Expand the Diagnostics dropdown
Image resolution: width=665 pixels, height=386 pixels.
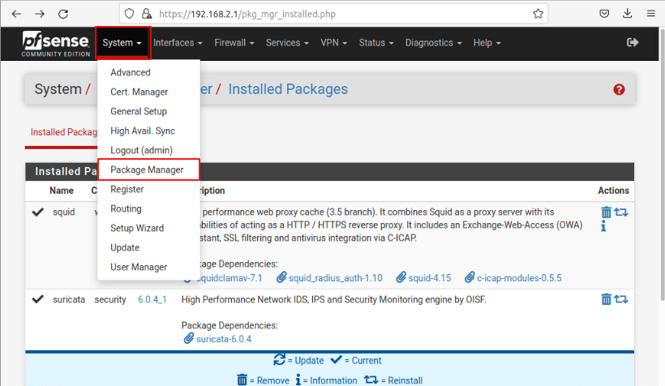coord(434,42)
